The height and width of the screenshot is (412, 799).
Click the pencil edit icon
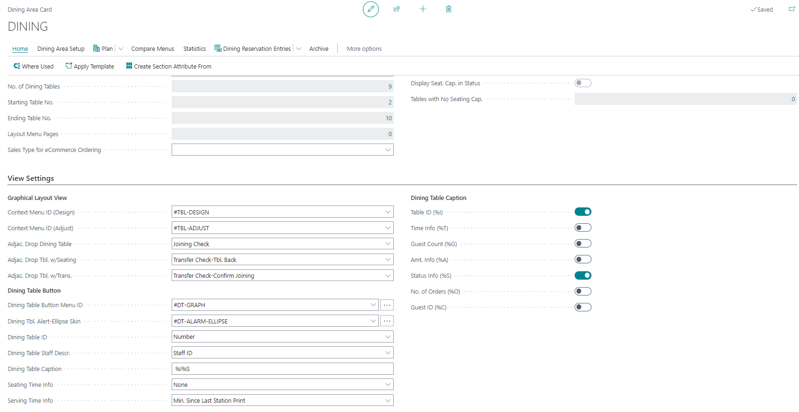click(x=370, y=9)
